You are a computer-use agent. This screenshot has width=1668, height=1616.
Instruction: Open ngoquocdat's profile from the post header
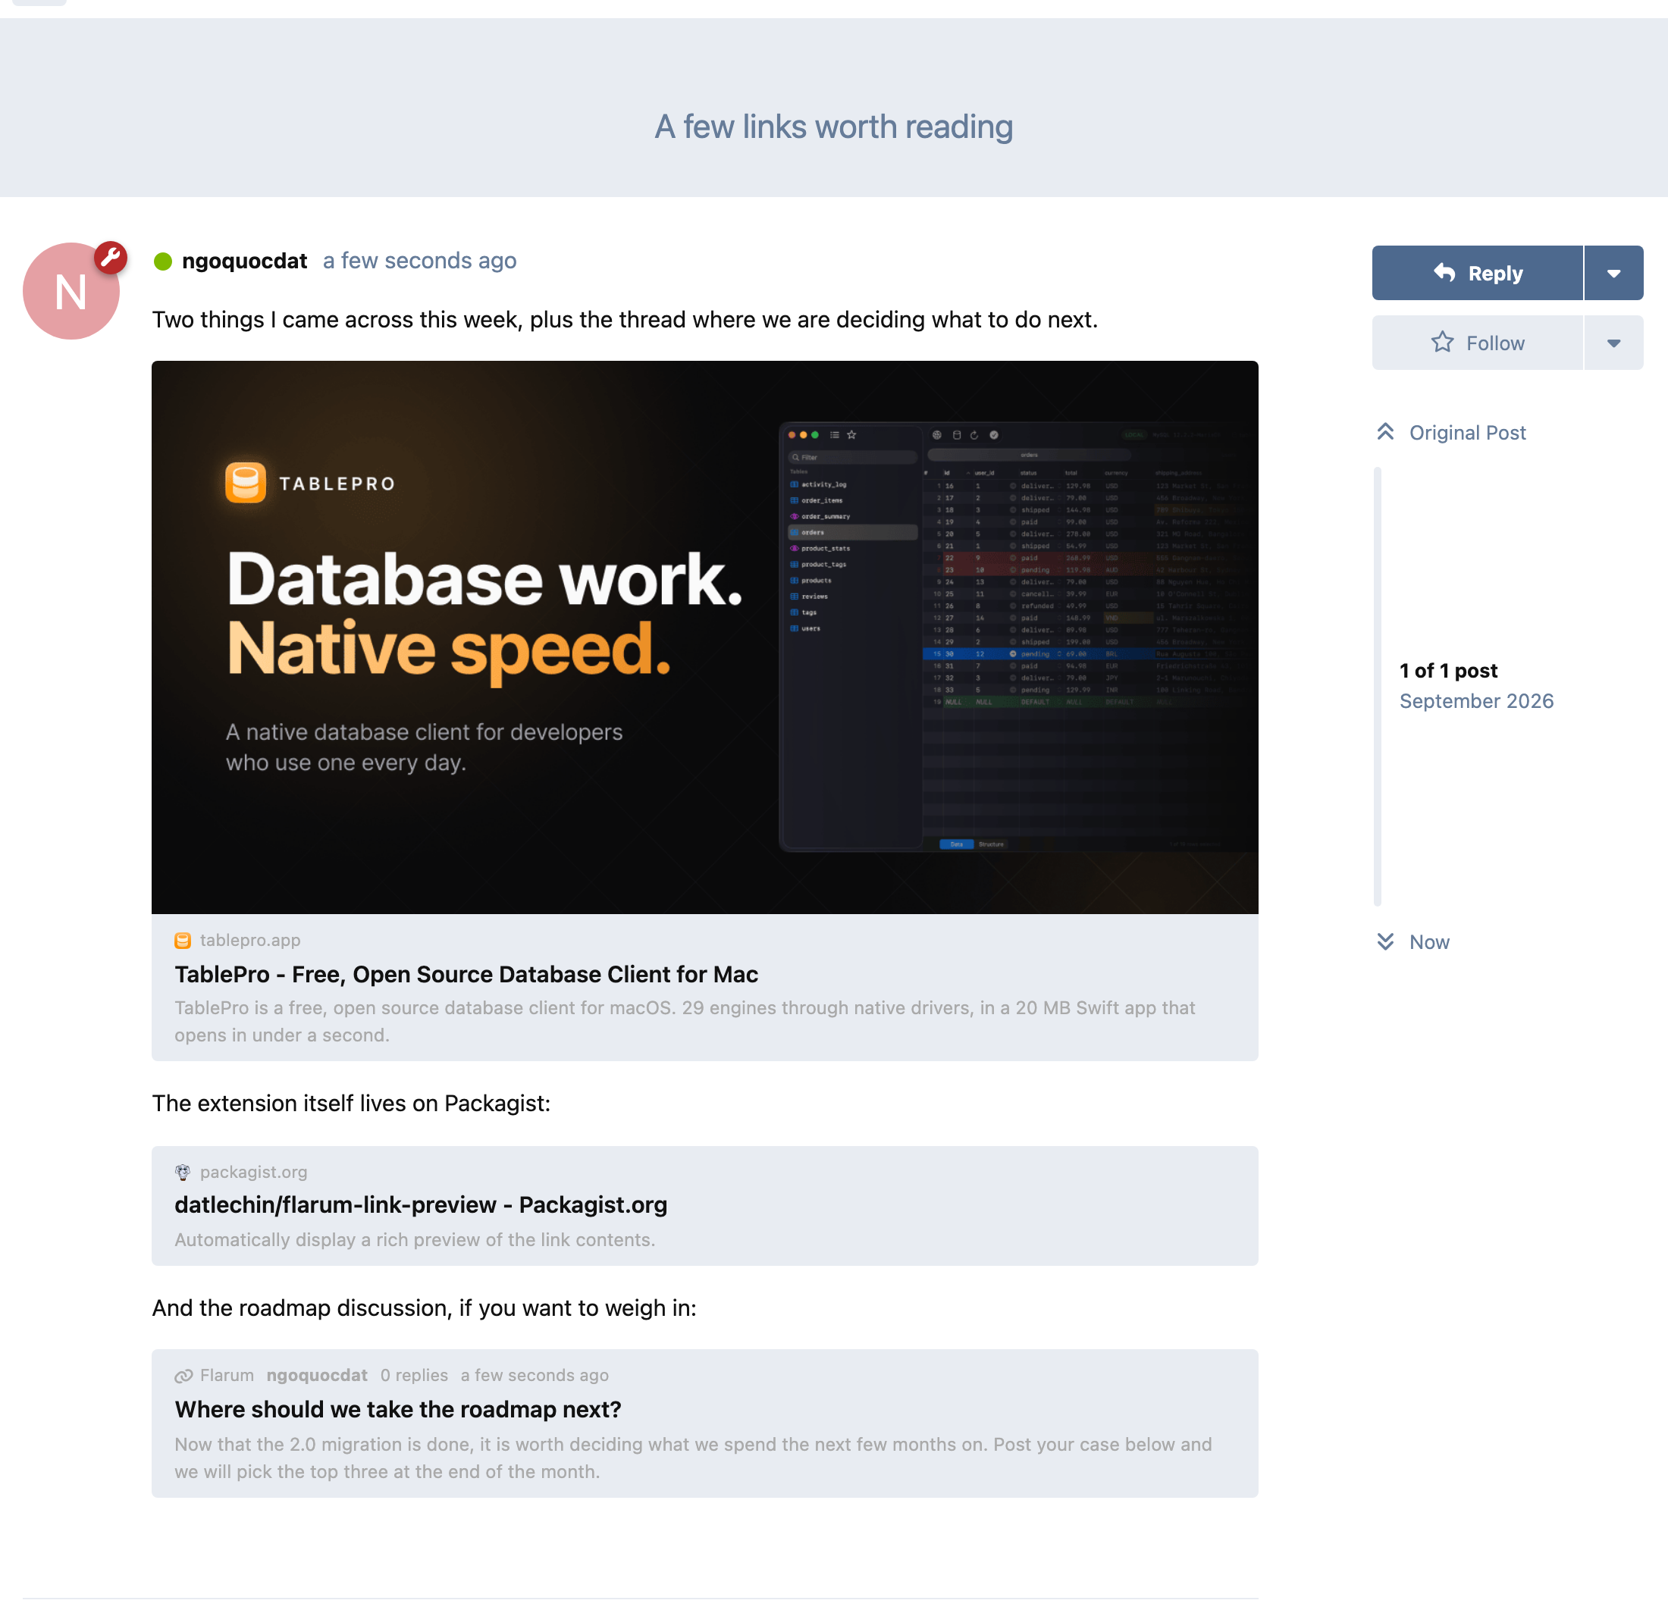coord(244,262)
